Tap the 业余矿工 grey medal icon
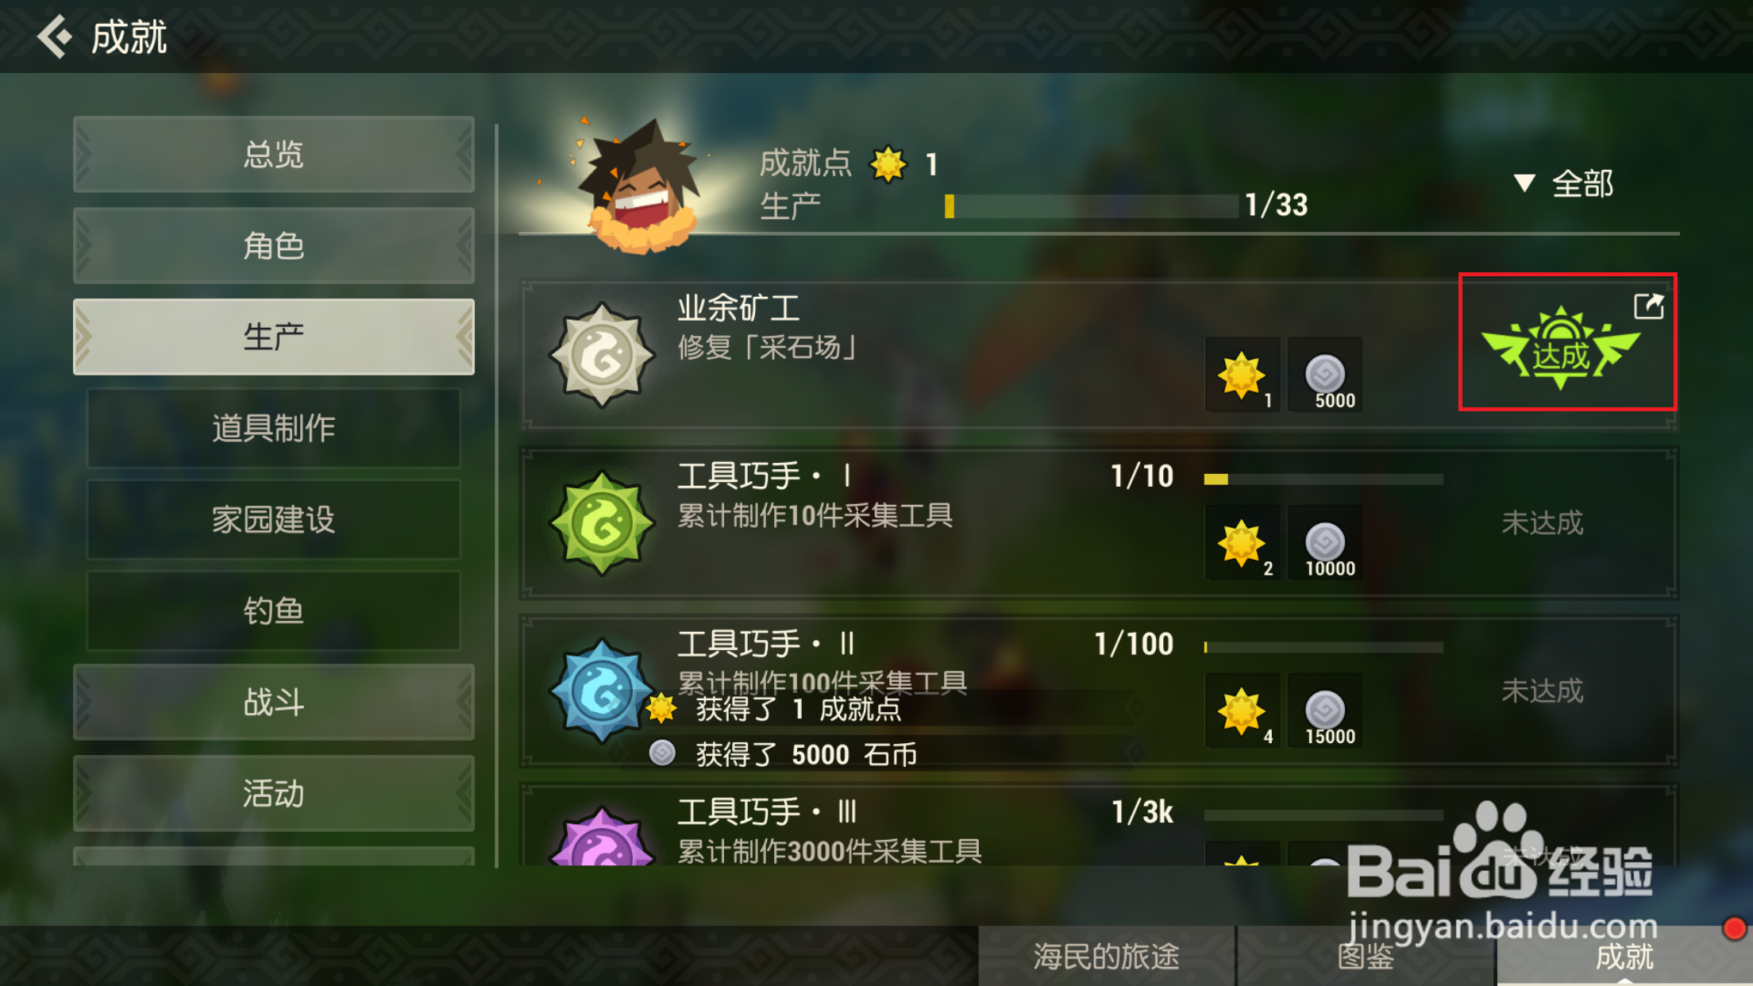1753x986 pixels. click(x=602, y=355)
